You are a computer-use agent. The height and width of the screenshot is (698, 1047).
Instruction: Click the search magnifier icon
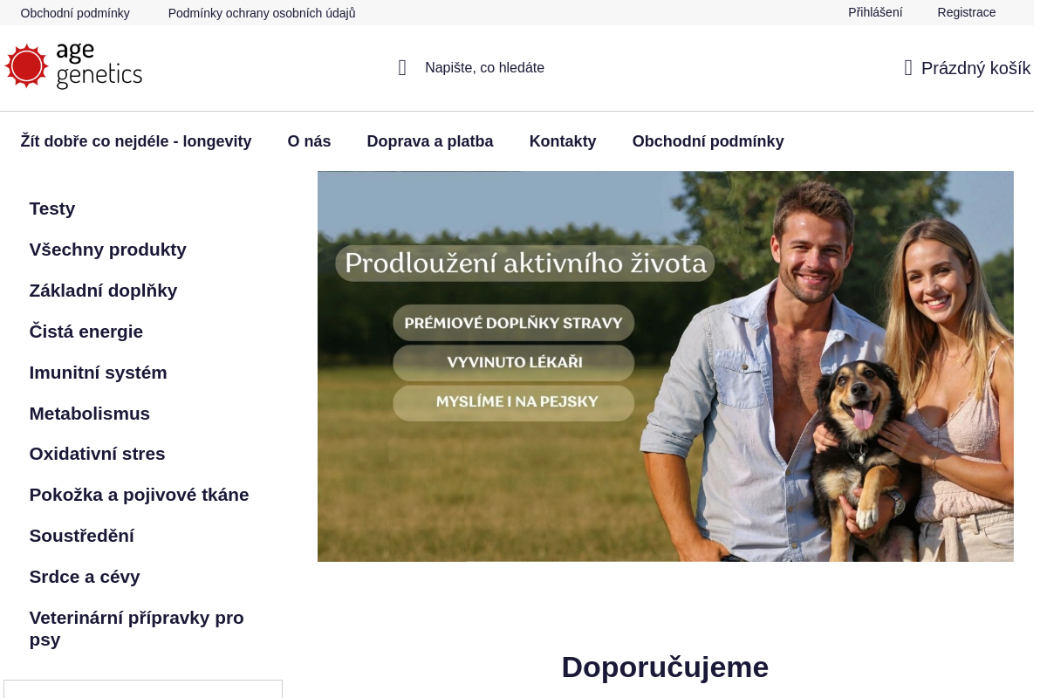tap(402, 67)
